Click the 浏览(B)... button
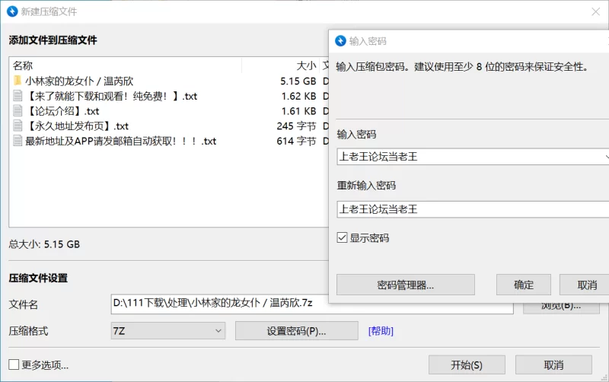 tap(561, 308)
